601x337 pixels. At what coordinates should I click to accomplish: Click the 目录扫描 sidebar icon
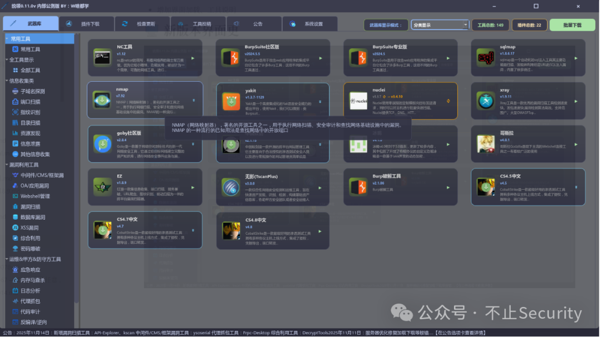[16, 122]
